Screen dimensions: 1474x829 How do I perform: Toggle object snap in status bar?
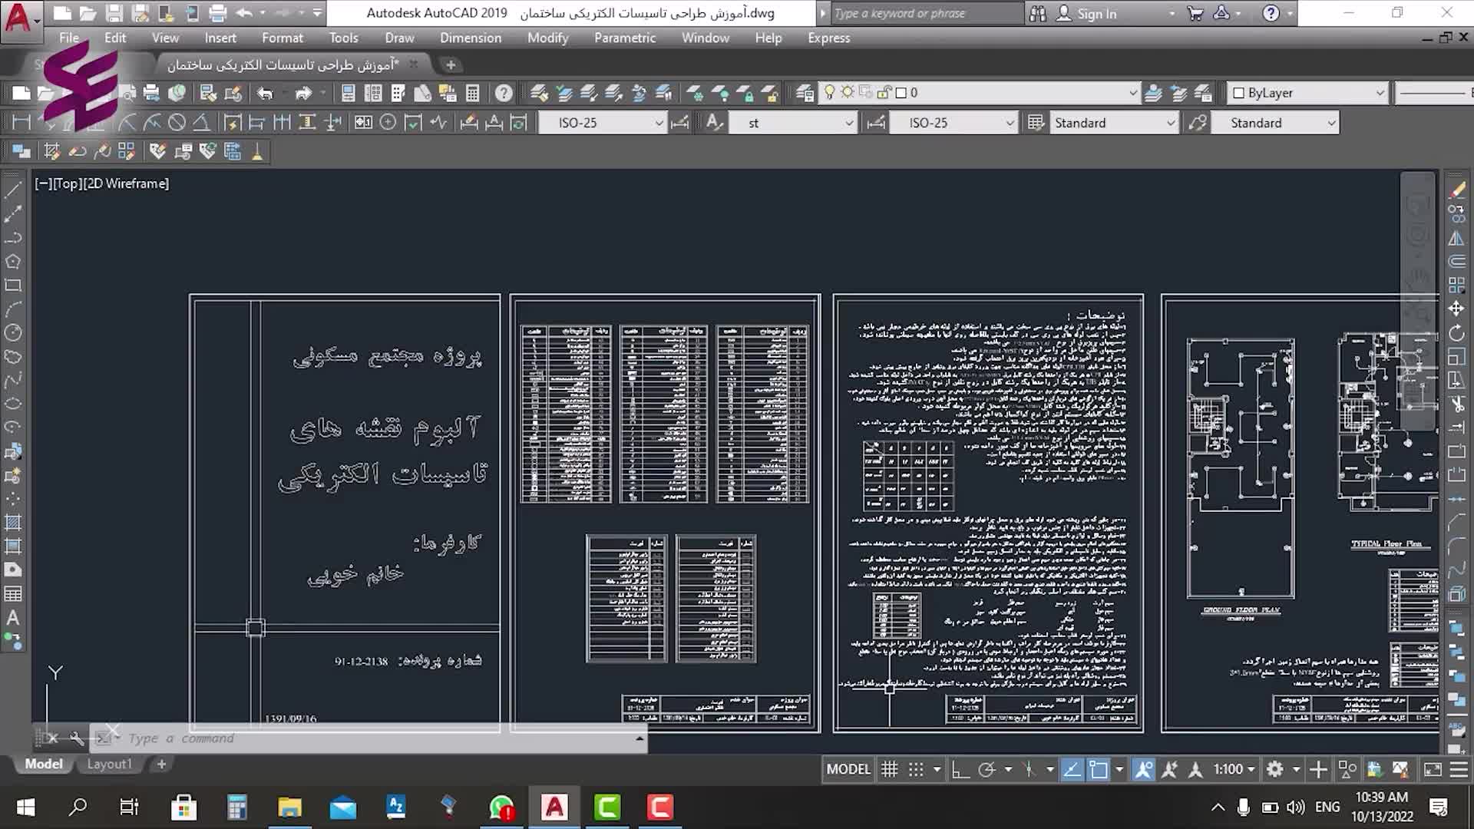(1099, 769)
